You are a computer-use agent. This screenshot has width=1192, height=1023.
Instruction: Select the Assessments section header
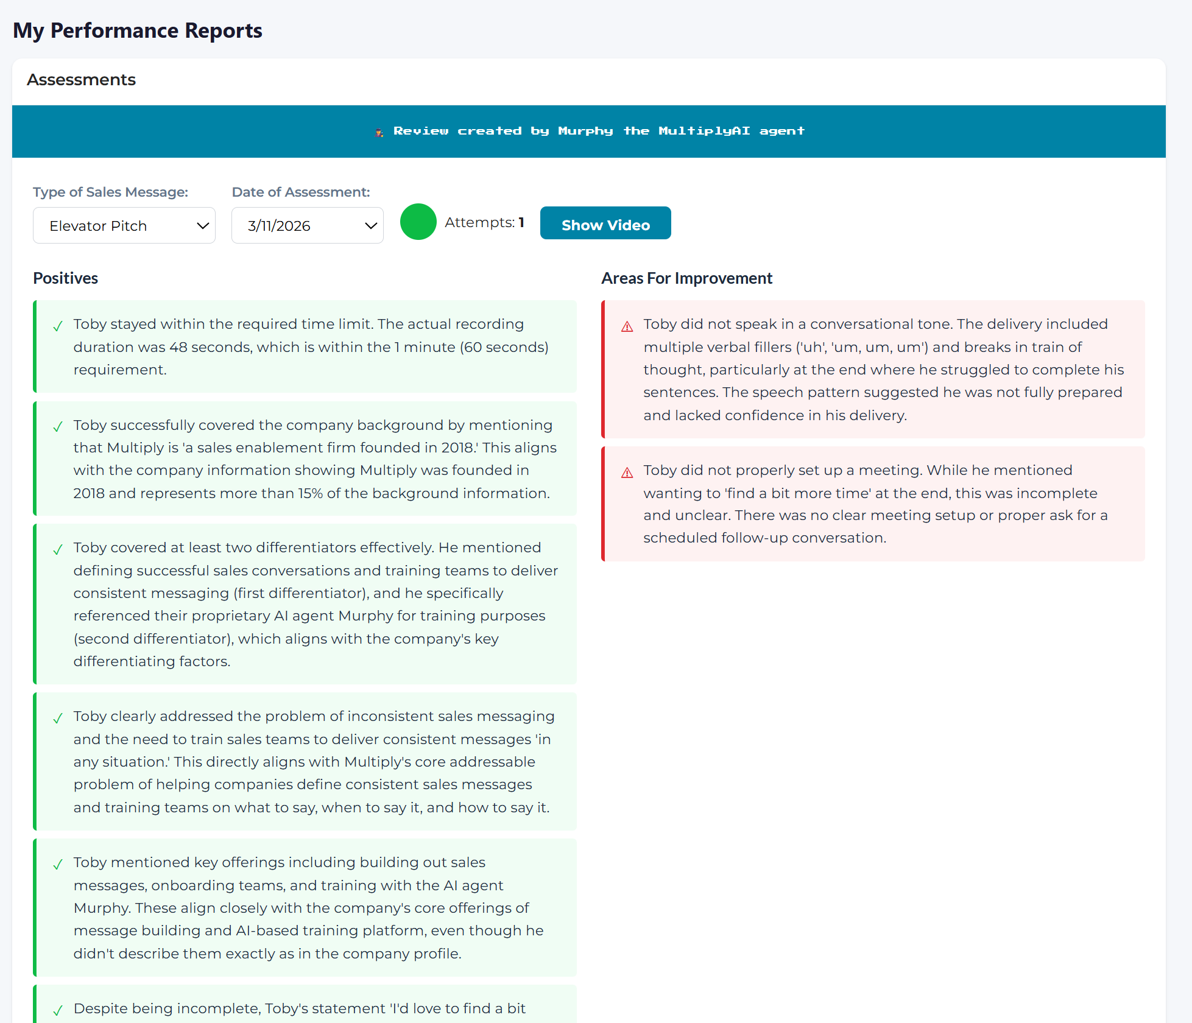click(x=80, y=80)
